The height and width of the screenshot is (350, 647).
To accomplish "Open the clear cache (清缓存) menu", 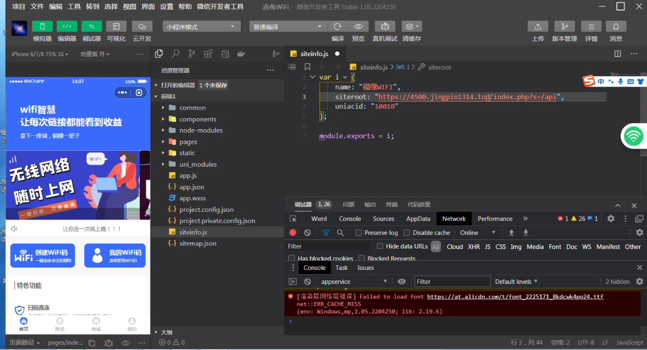I will pyautogui.click(x=411, y=27).
